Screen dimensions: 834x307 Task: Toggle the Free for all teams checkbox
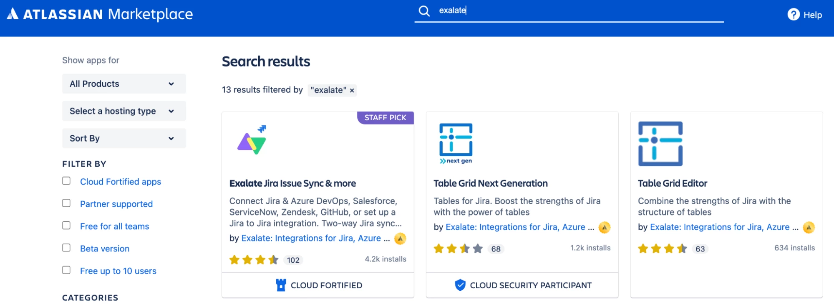pyautogui.click(x=66, y=226)
